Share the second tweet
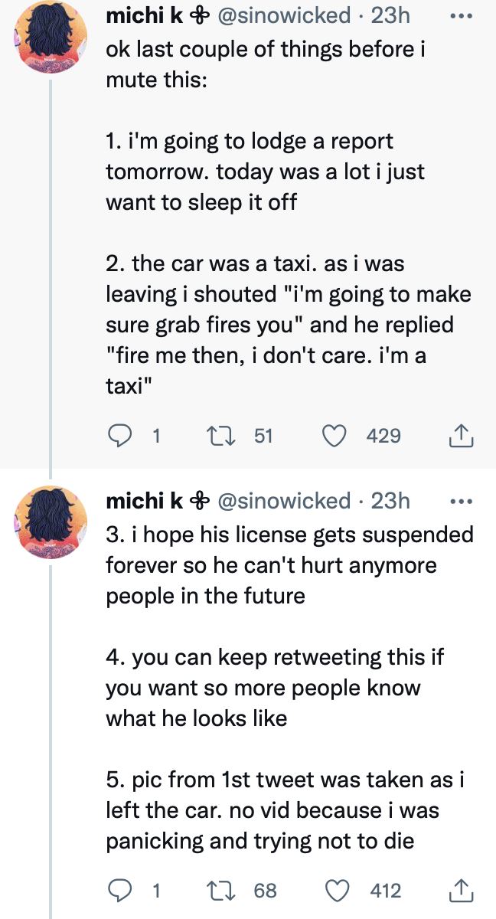Viewport: 496px width, 919px height. (x=461, y=890)
